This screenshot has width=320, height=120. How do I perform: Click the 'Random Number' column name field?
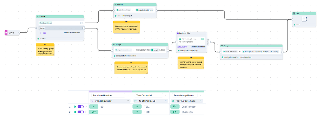point(108,95)
